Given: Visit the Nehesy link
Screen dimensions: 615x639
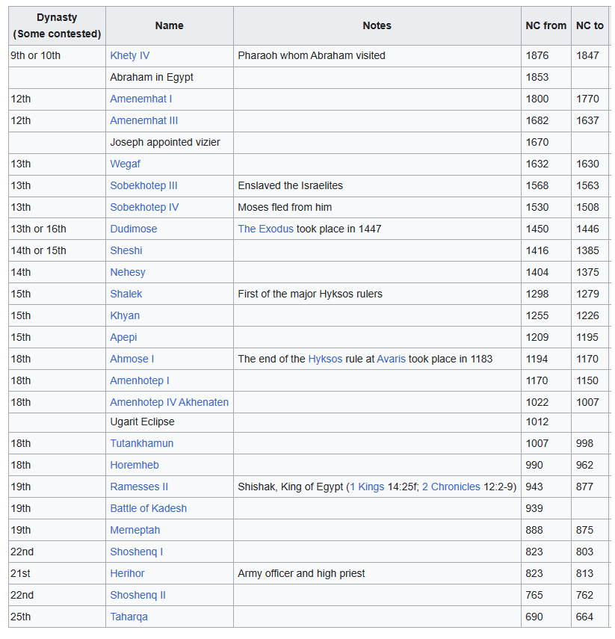Looking at the screenshot, I should point(128,272).
